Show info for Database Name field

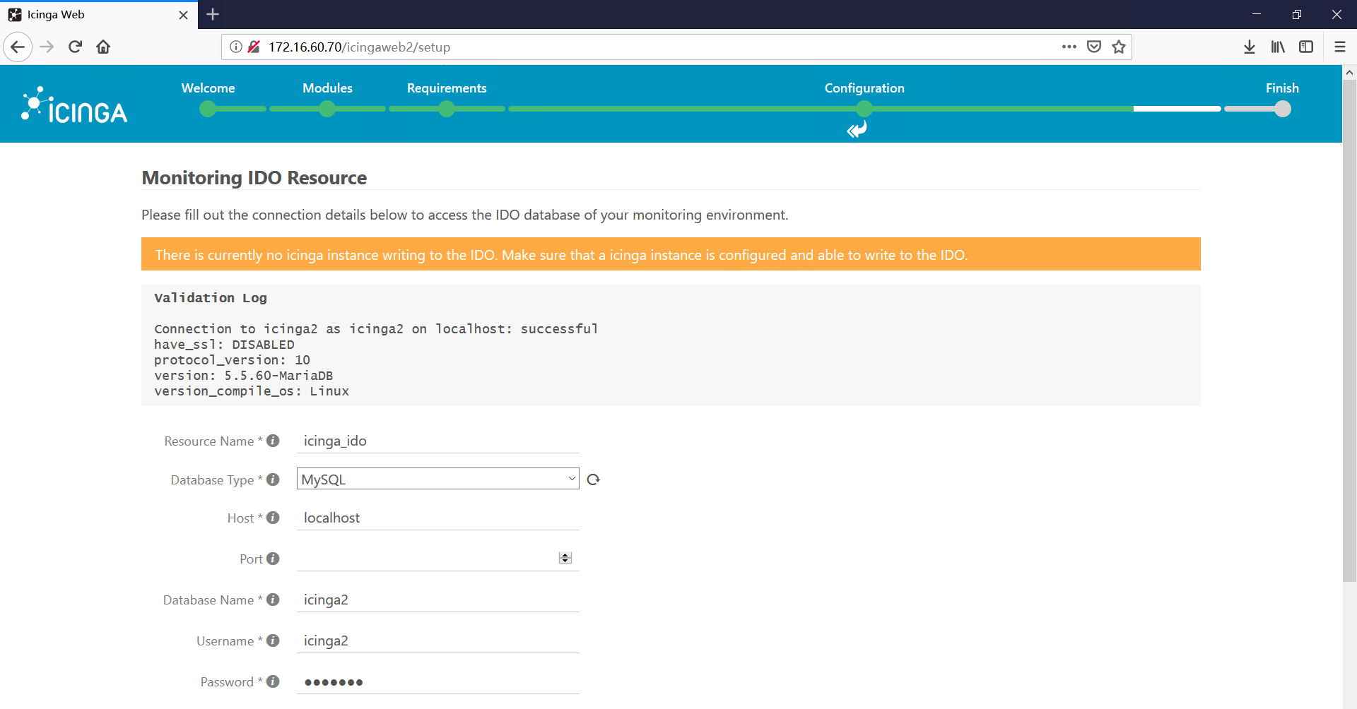coord(273,600)
